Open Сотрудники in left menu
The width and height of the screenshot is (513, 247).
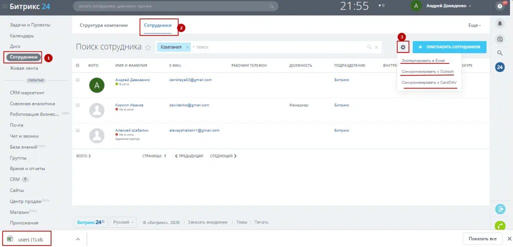[23, 57]
